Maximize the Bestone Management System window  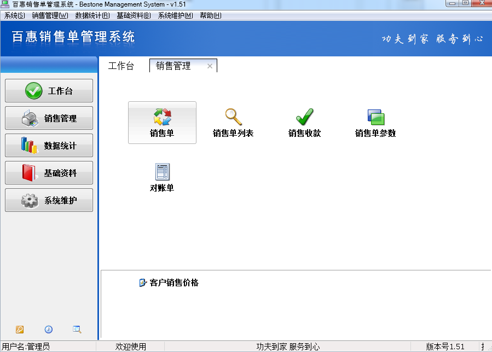[465, 3]
